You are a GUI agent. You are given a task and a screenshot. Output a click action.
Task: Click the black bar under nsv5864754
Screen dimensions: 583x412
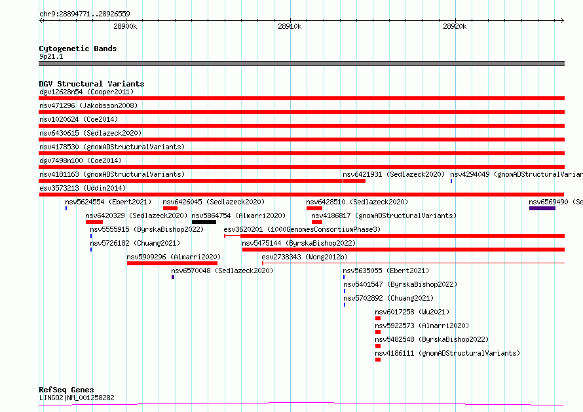[x=204, y=222]
